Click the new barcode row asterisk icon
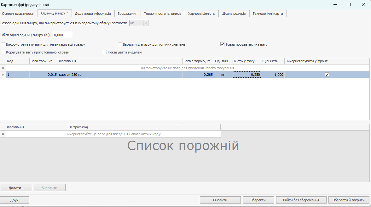 click(3, 134)
